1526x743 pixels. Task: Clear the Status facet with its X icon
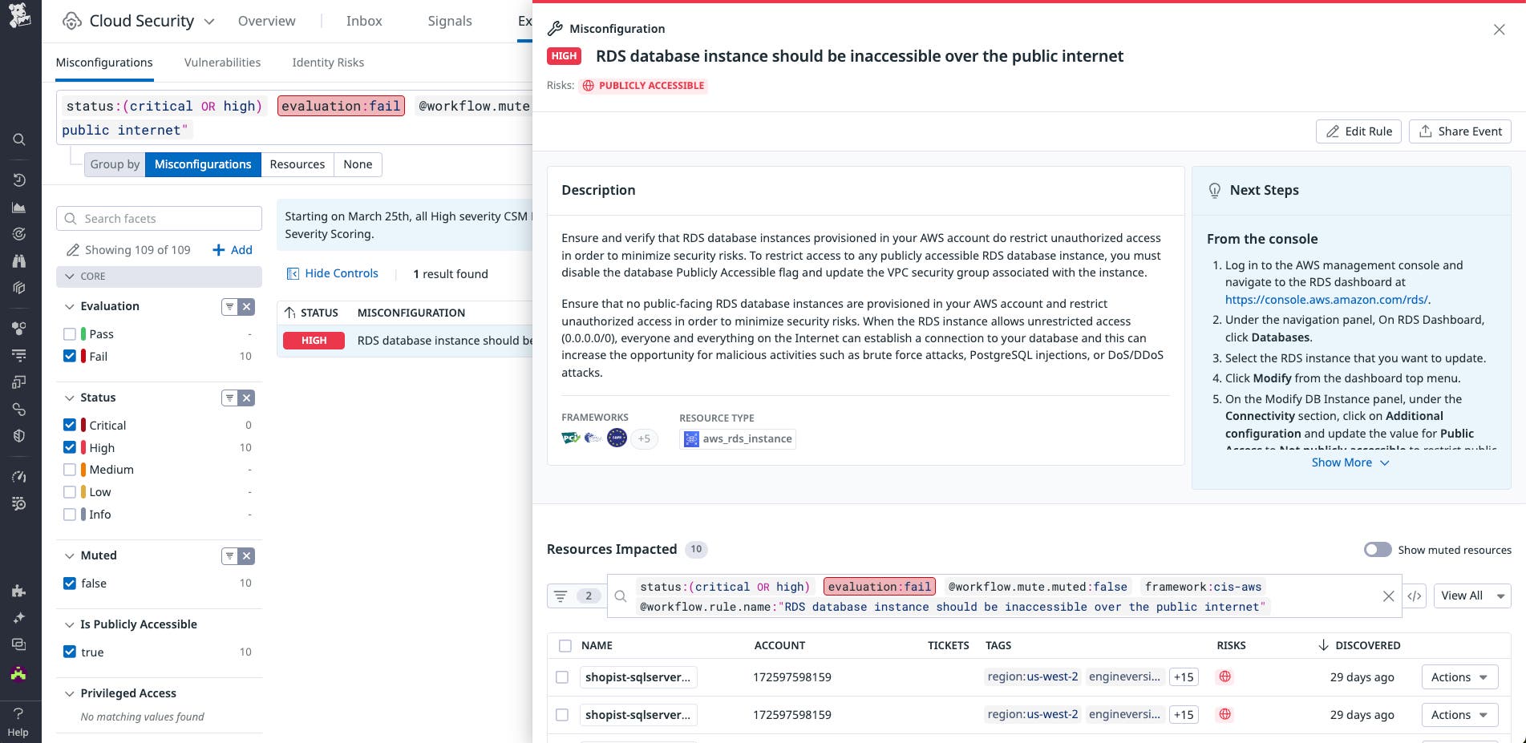tap(247, 398)
